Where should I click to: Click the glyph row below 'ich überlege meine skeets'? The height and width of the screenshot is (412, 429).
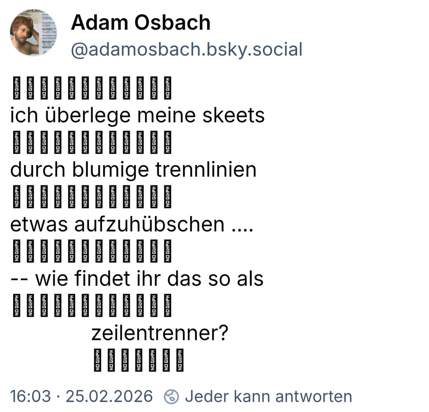[x=92, y=142]
